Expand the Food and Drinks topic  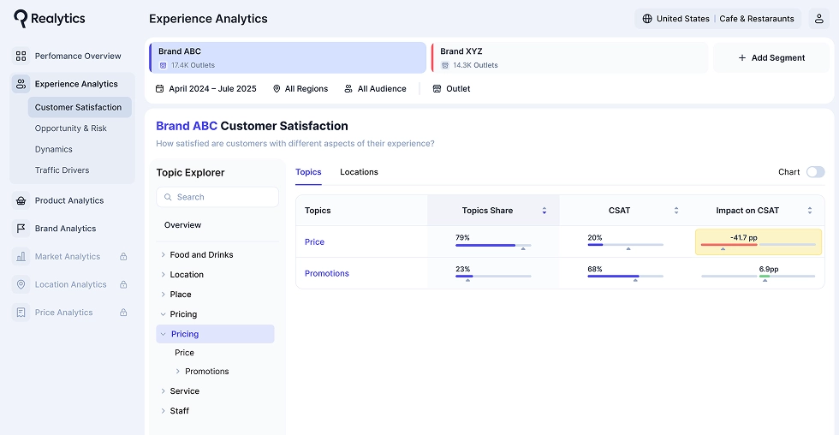(163, 255)
